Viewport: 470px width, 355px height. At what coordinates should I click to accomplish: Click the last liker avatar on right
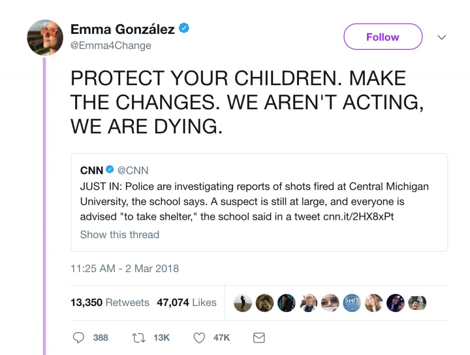tap(417, 303)
